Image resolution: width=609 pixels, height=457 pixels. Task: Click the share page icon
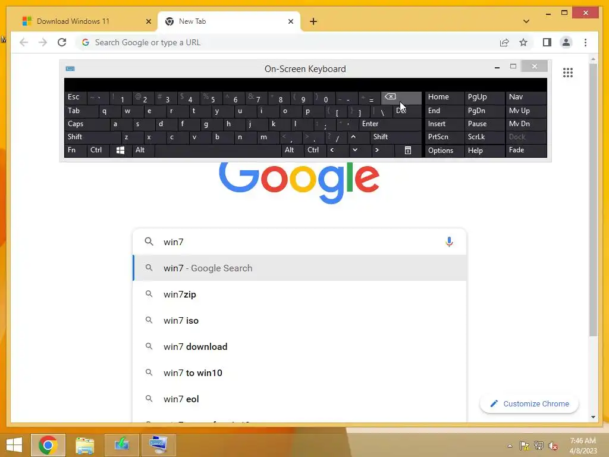(x=504, y=42)
